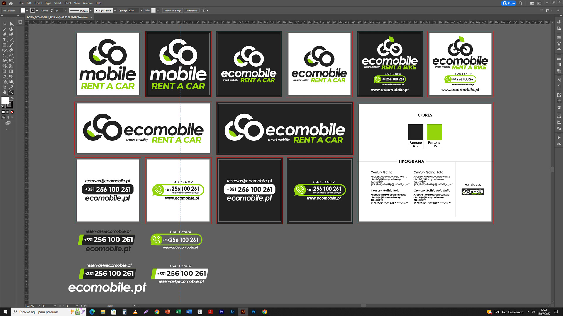Viewport: 563px width, 316px height.
Task: Select the Hand tool
Action: pos(5,92)
